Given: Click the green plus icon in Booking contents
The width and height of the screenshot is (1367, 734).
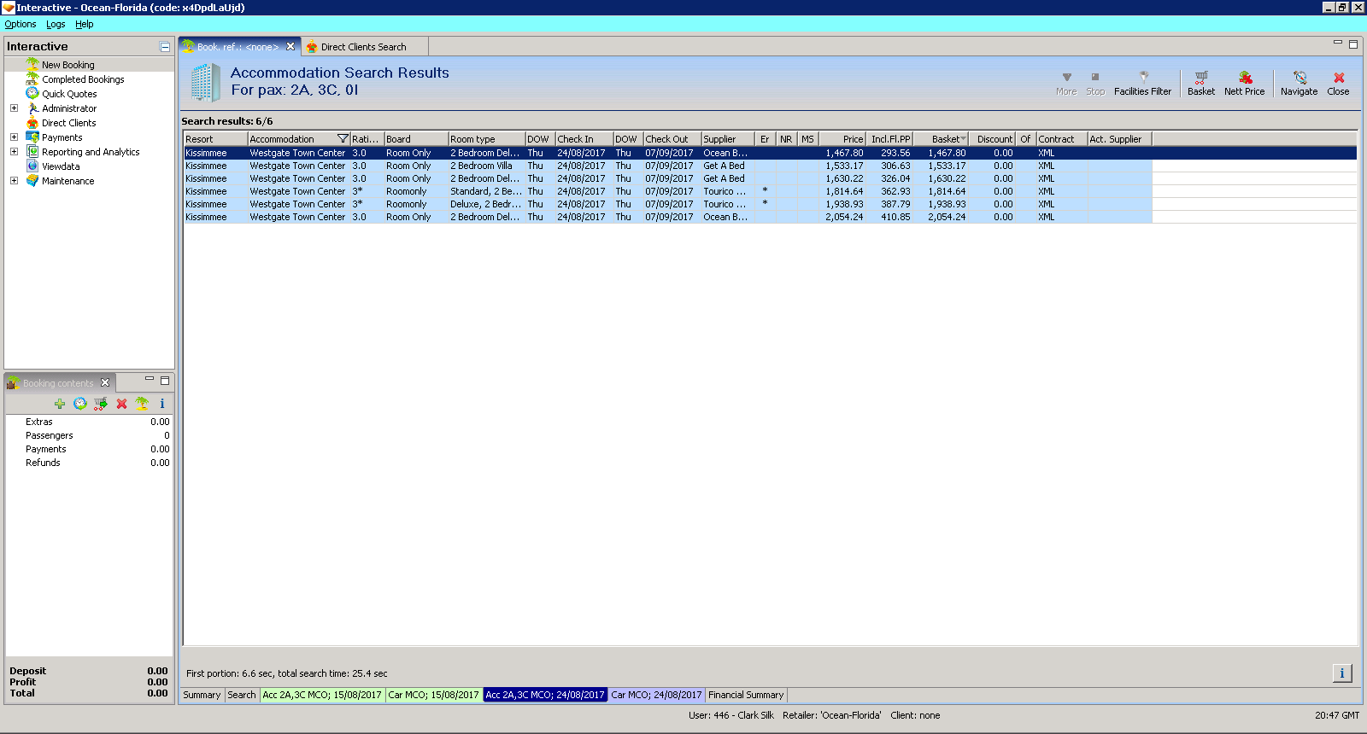Looking at the screenshot, I should pyautogui.click(x=60, y=404).
